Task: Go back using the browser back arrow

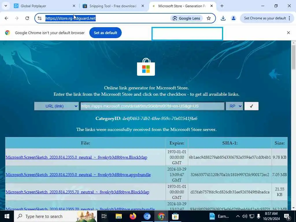Action: (x=6, y=18)
